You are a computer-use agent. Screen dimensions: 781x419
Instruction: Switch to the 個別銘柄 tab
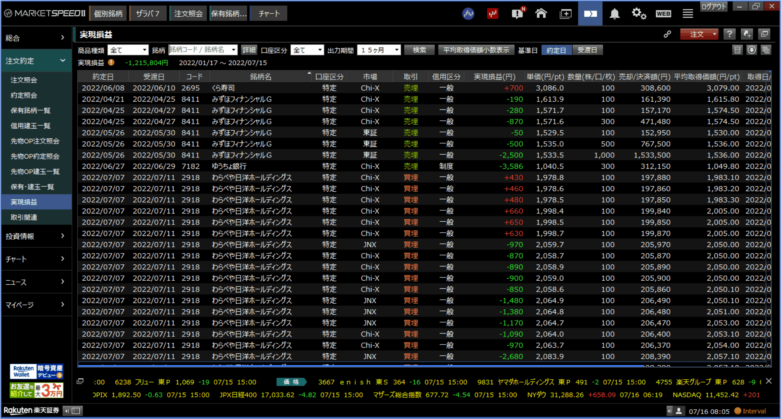108,13
